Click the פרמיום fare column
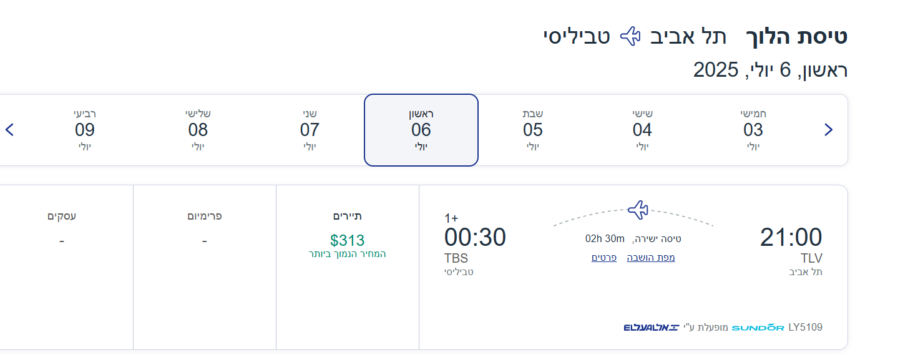The height and width of the screenshot is (355, 923). coord(205,240)
